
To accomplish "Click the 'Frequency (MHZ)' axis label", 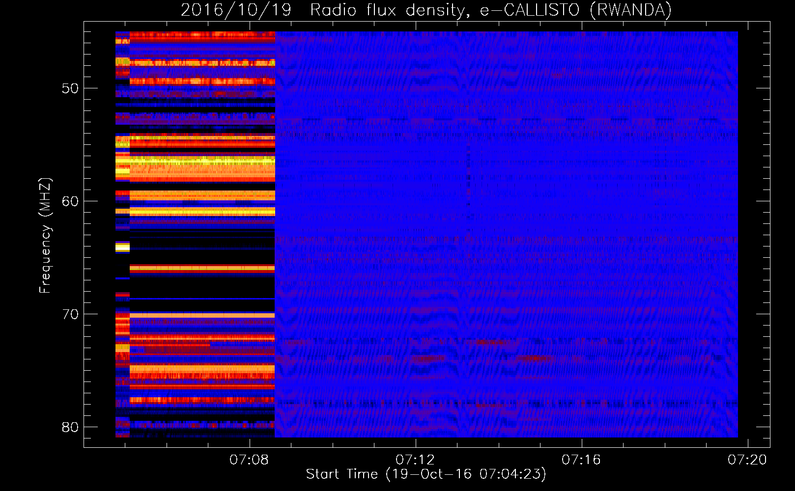I will (x=45, y=236).
